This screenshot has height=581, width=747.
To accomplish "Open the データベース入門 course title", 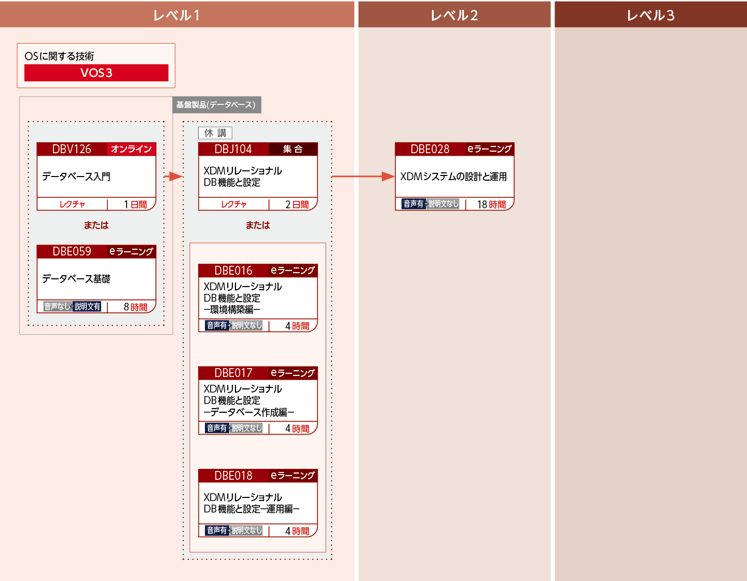I will [x=76, y=177].
